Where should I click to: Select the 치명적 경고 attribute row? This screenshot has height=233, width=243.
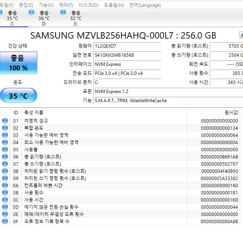120,121
